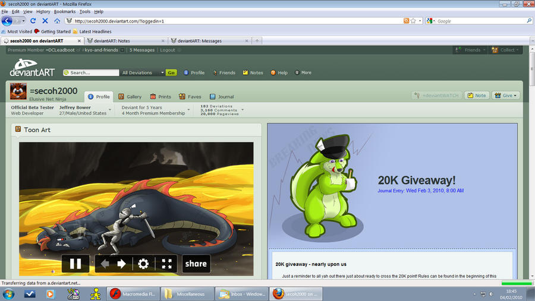
Task: Switch to deviantART: Messages browser tab
Action: coord(209,41)
